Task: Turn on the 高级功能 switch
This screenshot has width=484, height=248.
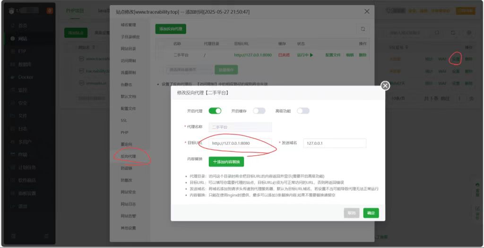Action: pos(303,111)
